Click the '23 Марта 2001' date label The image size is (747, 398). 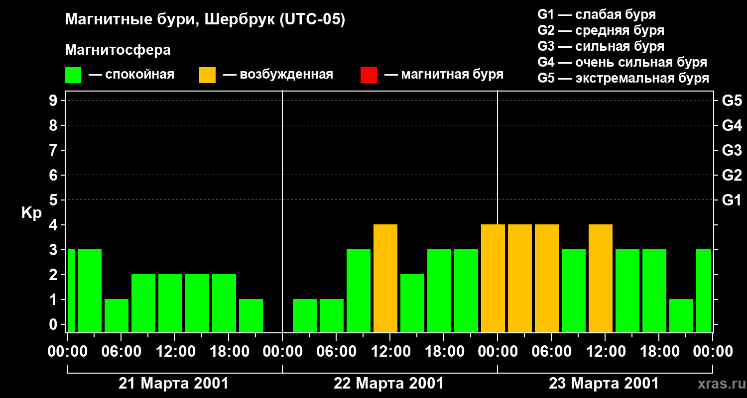pos(604,384)
